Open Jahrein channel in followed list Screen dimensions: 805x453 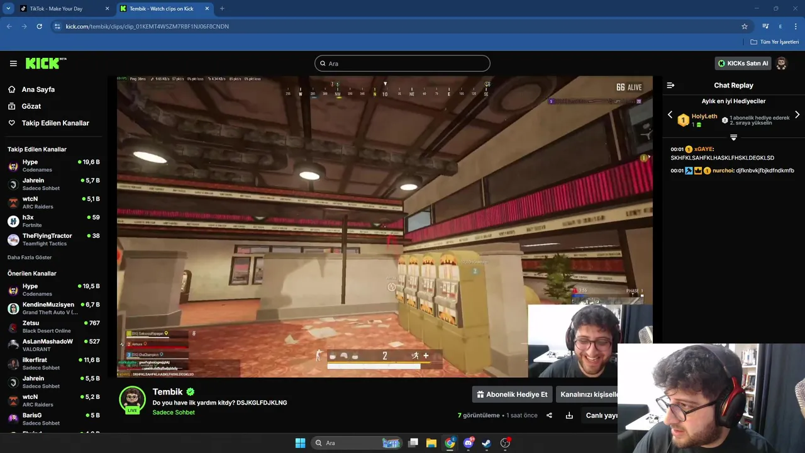coord(53,184)
